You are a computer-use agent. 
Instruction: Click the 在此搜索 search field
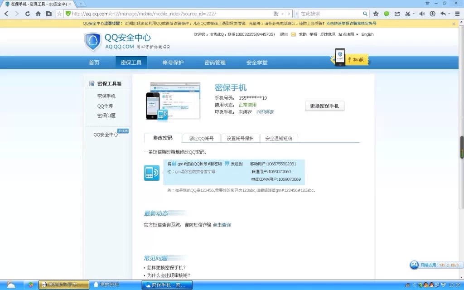coord(331,14)
